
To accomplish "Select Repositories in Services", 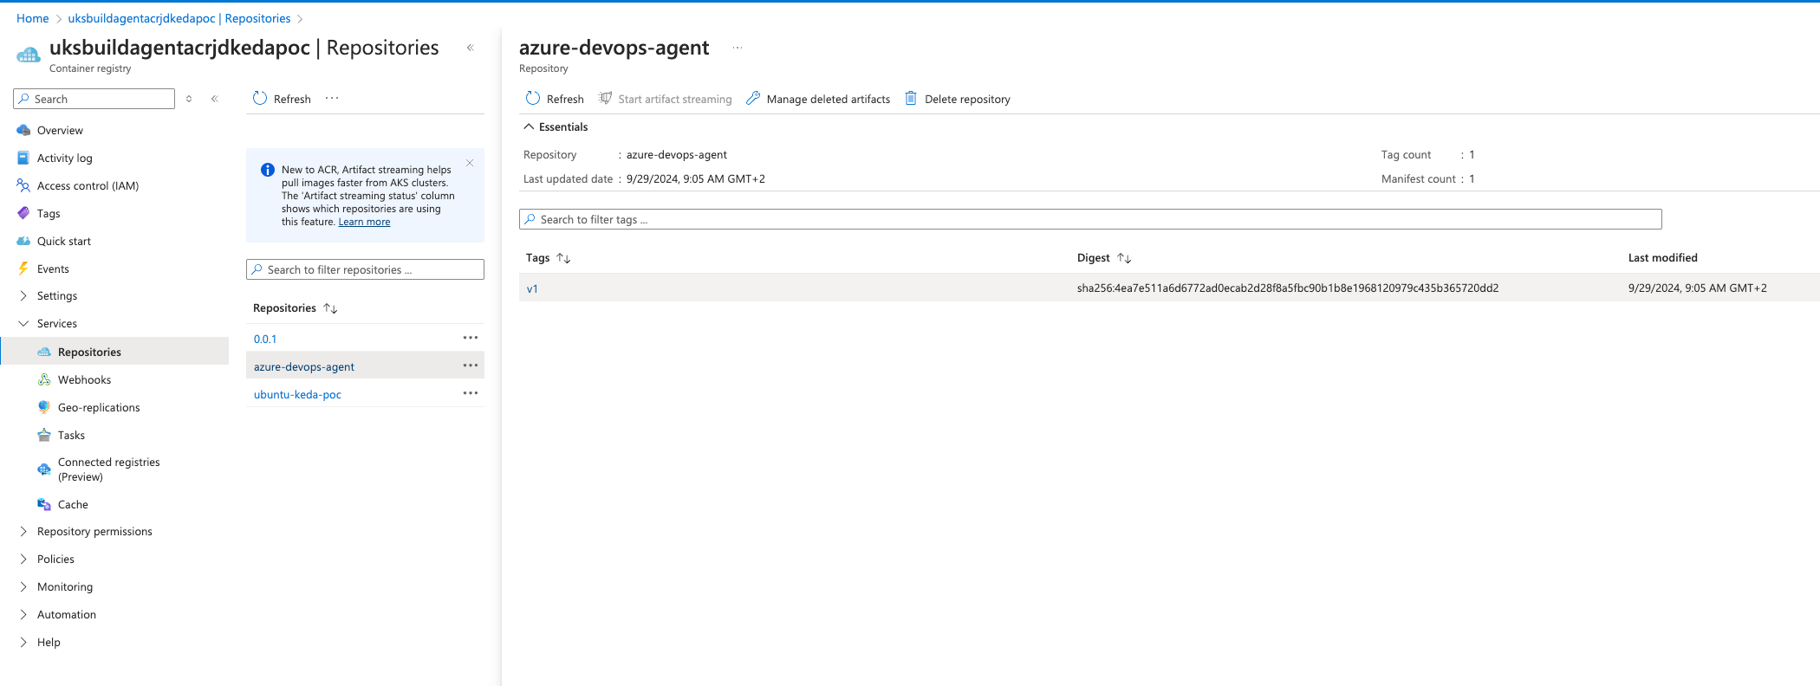I will click(89, 353).
